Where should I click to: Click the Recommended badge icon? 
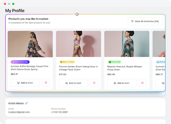pyautogui.click(x=13, y=62)
